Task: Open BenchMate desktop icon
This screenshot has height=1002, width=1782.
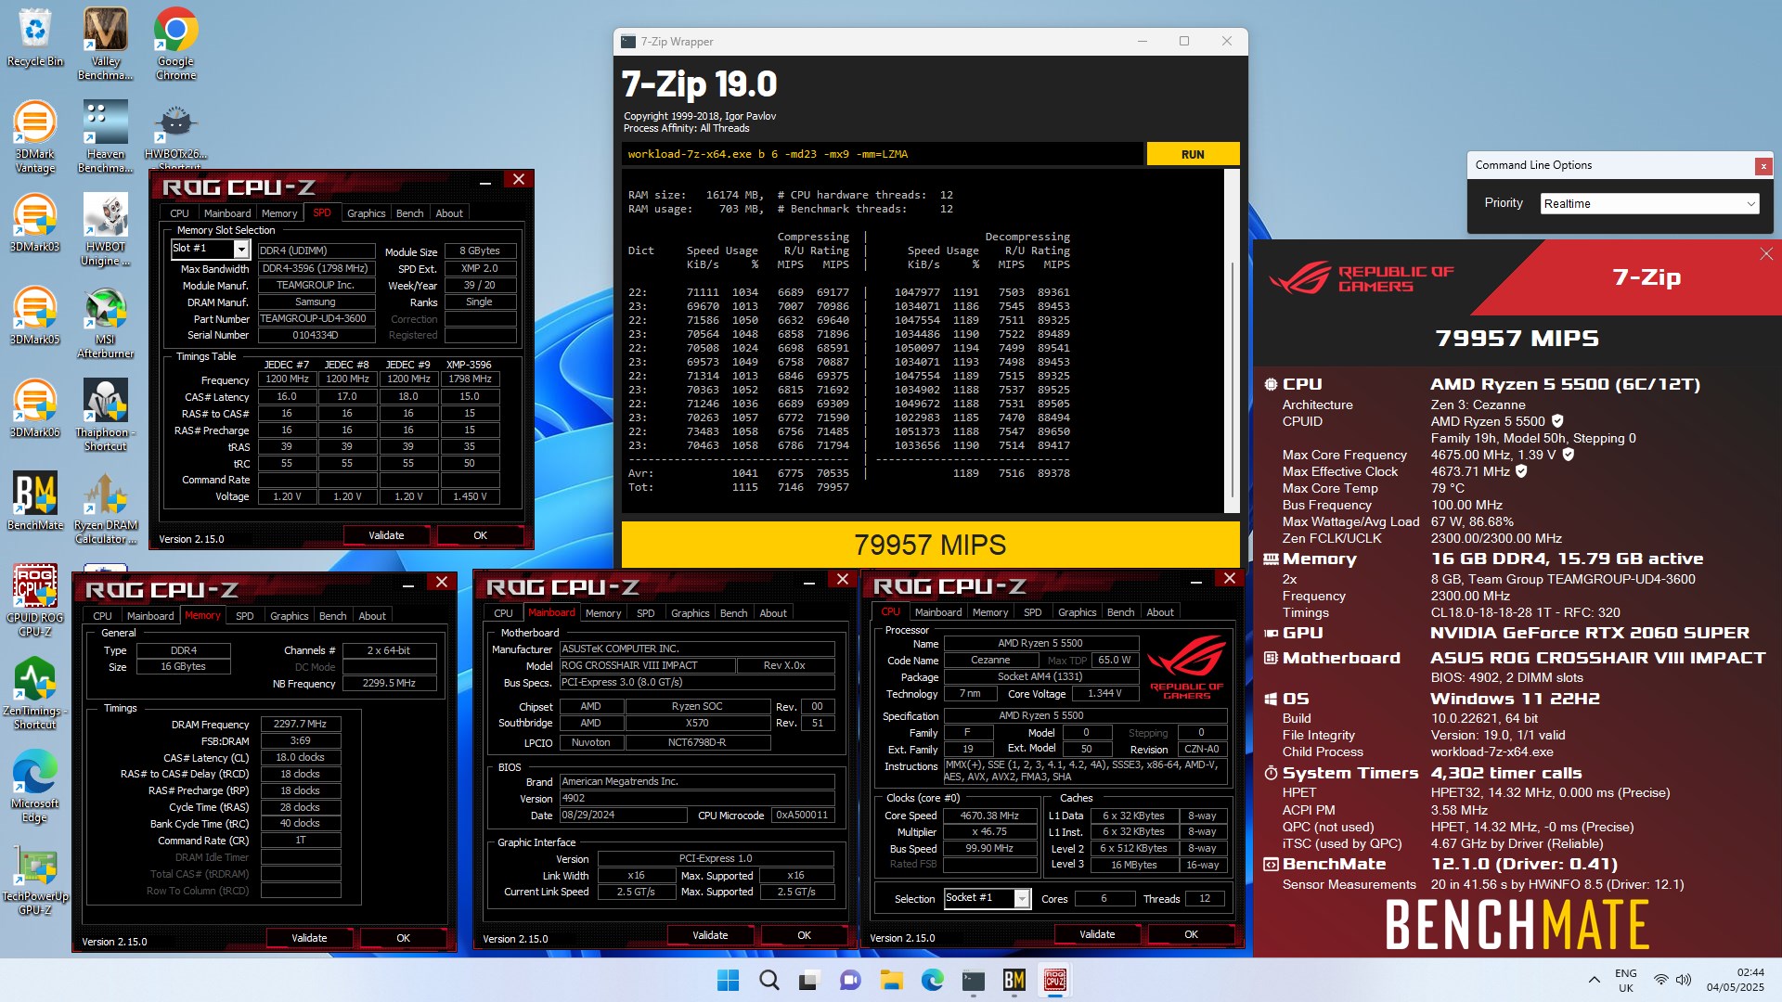Action: coord(34,501)
